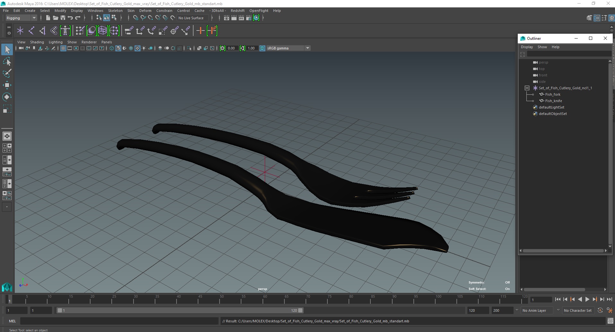Switch to four view layout

pyautogui.click(x=7, y=148)
